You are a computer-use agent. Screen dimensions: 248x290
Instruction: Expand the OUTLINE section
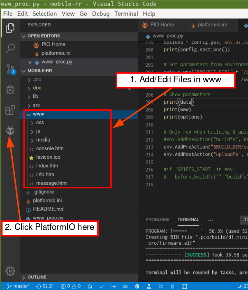point(79,277)
